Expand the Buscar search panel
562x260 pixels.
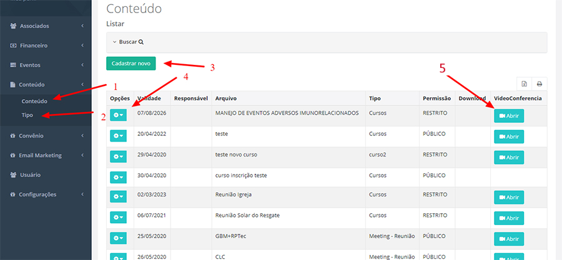pos(128,42)
